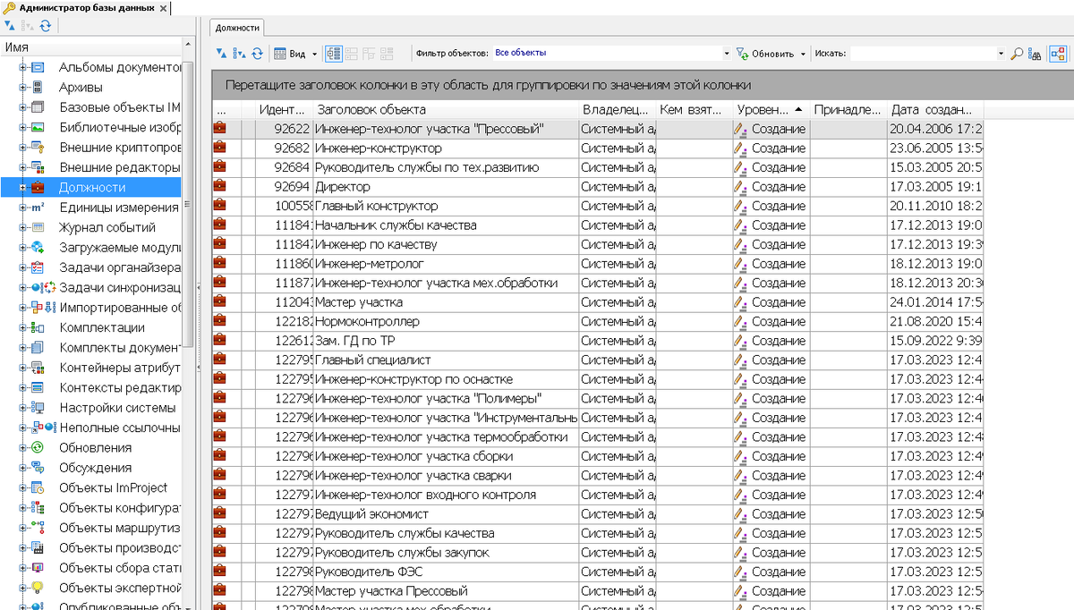Toggle the first (active) view mode button
This screenshot has width=1074, height=610.
pyautogui.click(x=333, y=54)
